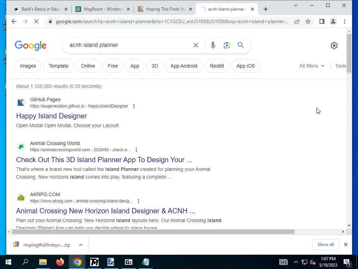This screenshot has width=358, height=269.
Task: Open options for AKRPG.COM result
Action: pos(138,201)
